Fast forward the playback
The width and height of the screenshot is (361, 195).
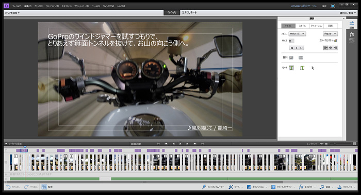(x=195, y=144)
